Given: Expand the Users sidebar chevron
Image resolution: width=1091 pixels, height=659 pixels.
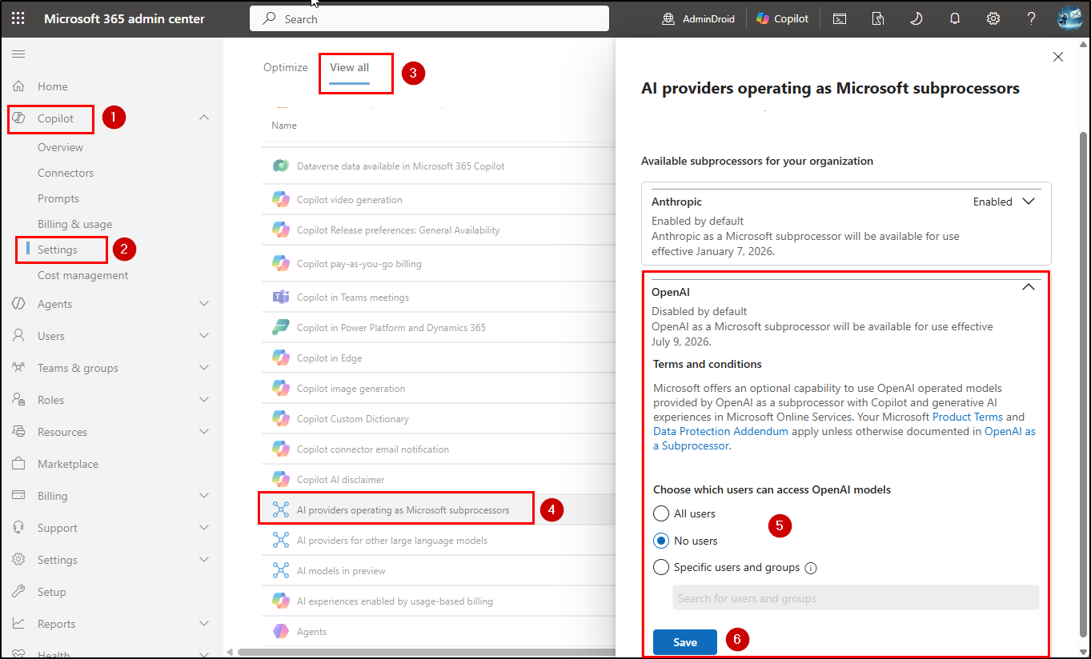Looking at the screenshot, I should 204,336.
